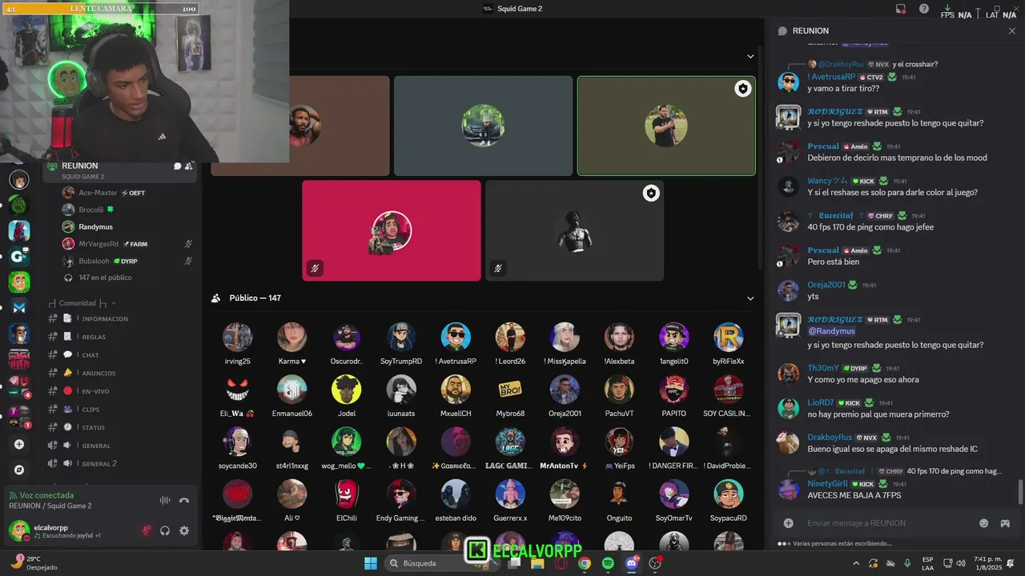Select speaker Ace-Maxter in the stage list
The image size is (1025, 576).
[x=98, y=193]
